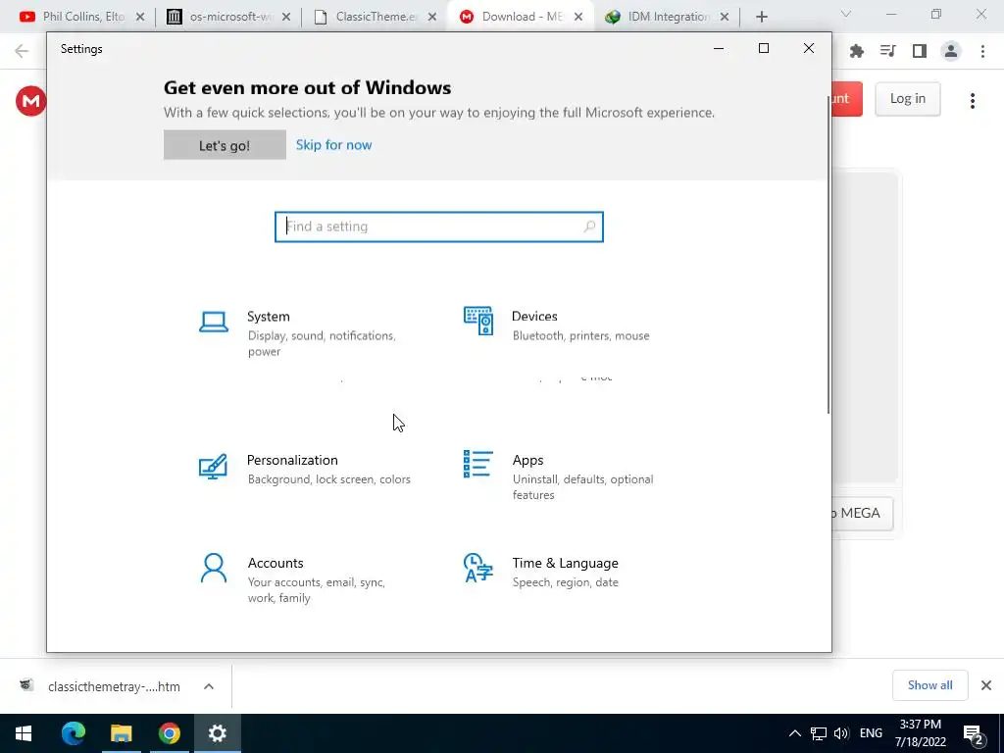Click classicthemetray-....htm file name
1004x753 pixels.
coord(114,686)
